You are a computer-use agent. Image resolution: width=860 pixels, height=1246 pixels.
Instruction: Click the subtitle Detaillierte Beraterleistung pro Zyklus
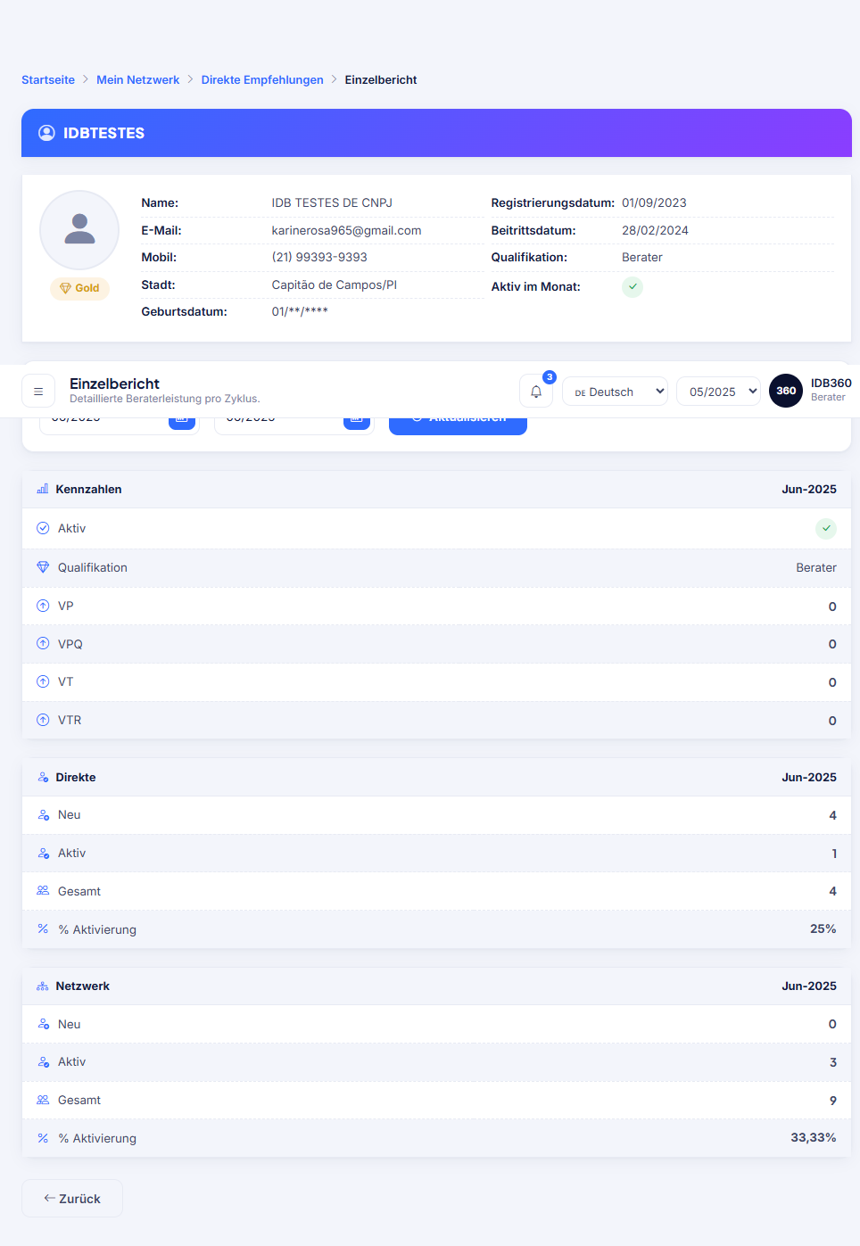(165, 399)
